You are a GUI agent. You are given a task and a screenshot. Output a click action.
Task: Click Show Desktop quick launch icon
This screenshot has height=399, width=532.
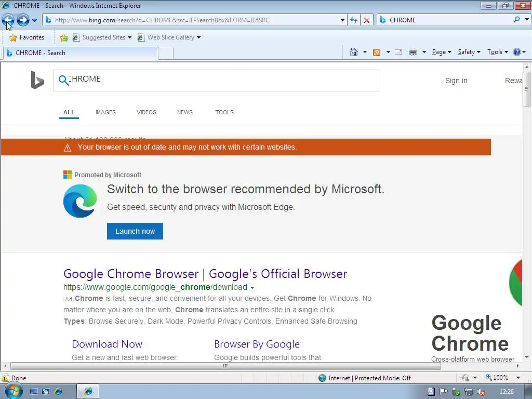pos(34,392)
